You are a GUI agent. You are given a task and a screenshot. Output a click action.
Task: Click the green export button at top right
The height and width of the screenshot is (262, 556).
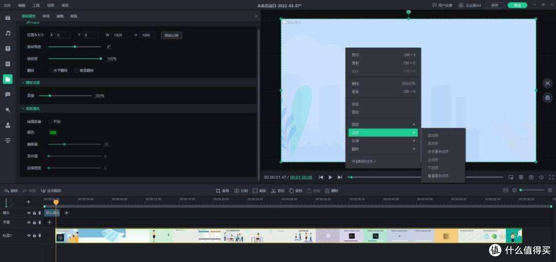click(x=517, y=5)
